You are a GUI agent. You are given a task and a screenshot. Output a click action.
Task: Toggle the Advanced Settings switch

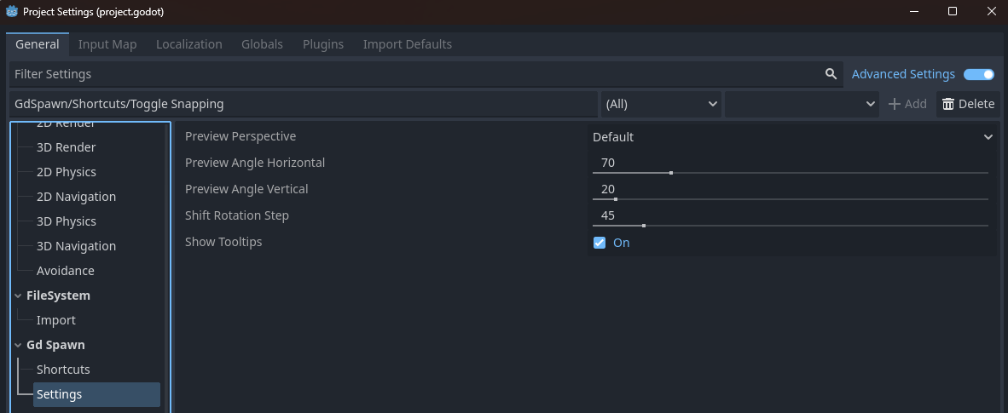coord(979,74)
